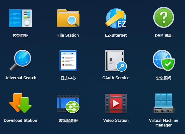The image size is (185, 134).
Task: Click the File Station text label
Action: 68,35
